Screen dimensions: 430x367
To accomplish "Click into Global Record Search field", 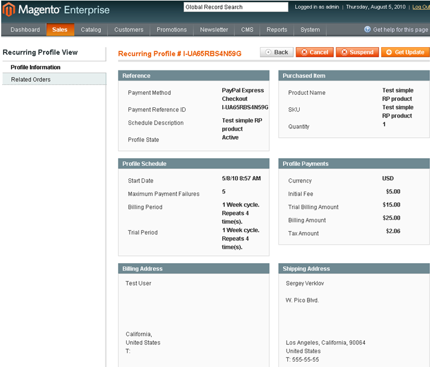I will tap(236, 7).
